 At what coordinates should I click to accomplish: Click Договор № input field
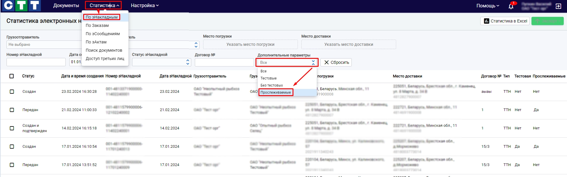pyautogui.click(x=224, y=62)
